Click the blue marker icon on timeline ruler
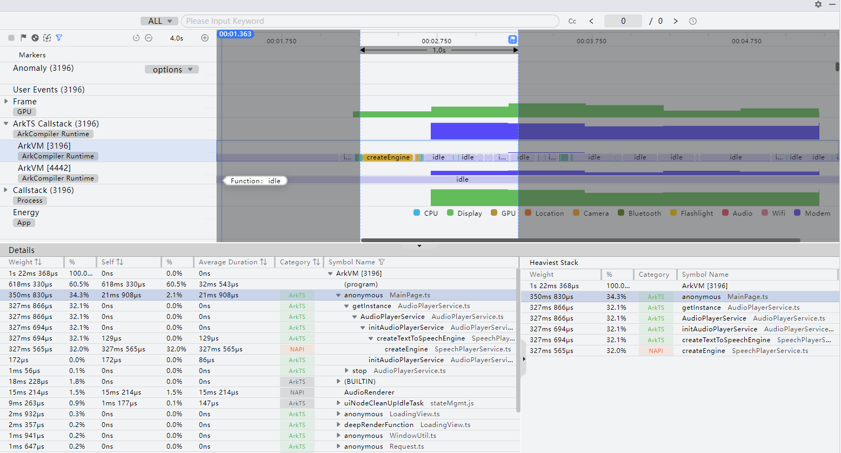Screen dimensions: 841x453 pyautogui.click(x=512, y=39)
